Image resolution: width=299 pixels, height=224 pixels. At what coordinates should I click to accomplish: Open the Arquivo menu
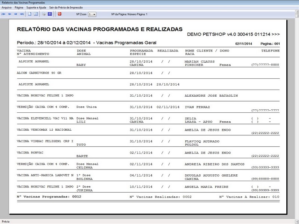coord(7,7)
